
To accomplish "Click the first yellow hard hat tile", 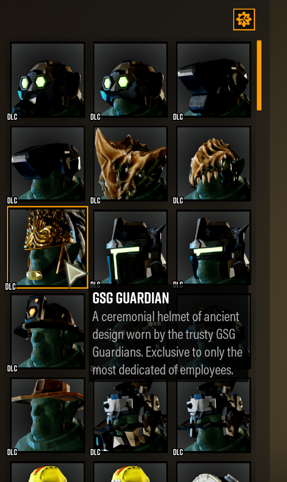I will (x=48, y=472).
